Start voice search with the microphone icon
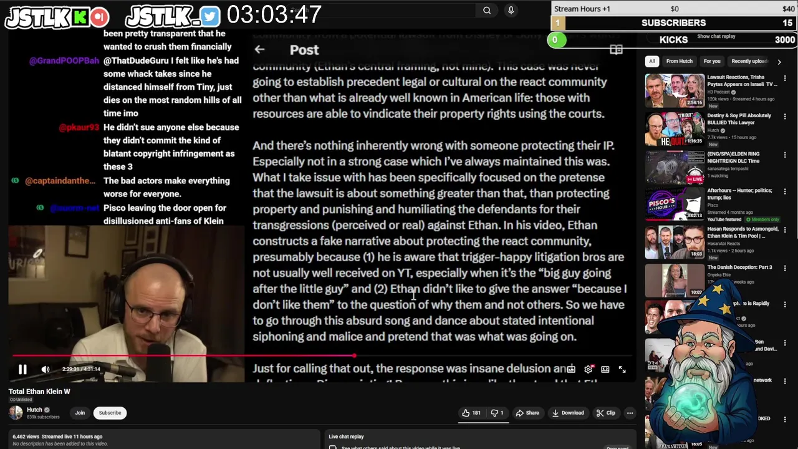798x449 pixels. point(511,10)
